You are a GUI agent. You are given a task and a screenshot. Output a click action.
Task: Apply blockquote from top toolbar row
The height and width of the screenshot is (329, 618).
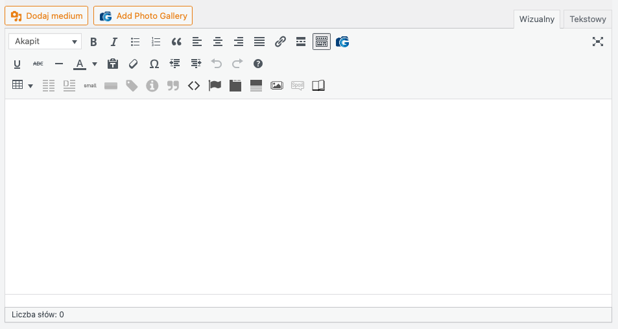[176, 42]
